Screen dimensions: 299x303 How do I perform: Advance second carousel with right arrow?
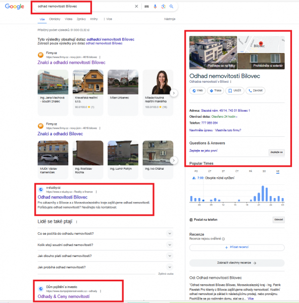[x=174, y=161]
